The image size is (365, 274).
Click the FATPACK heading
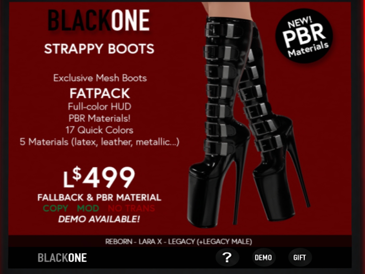(x=100, y=93)
